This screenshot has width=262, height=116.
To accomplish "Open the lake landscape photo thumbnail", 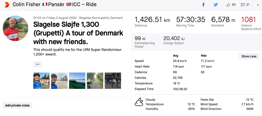I will click(77, 81).
